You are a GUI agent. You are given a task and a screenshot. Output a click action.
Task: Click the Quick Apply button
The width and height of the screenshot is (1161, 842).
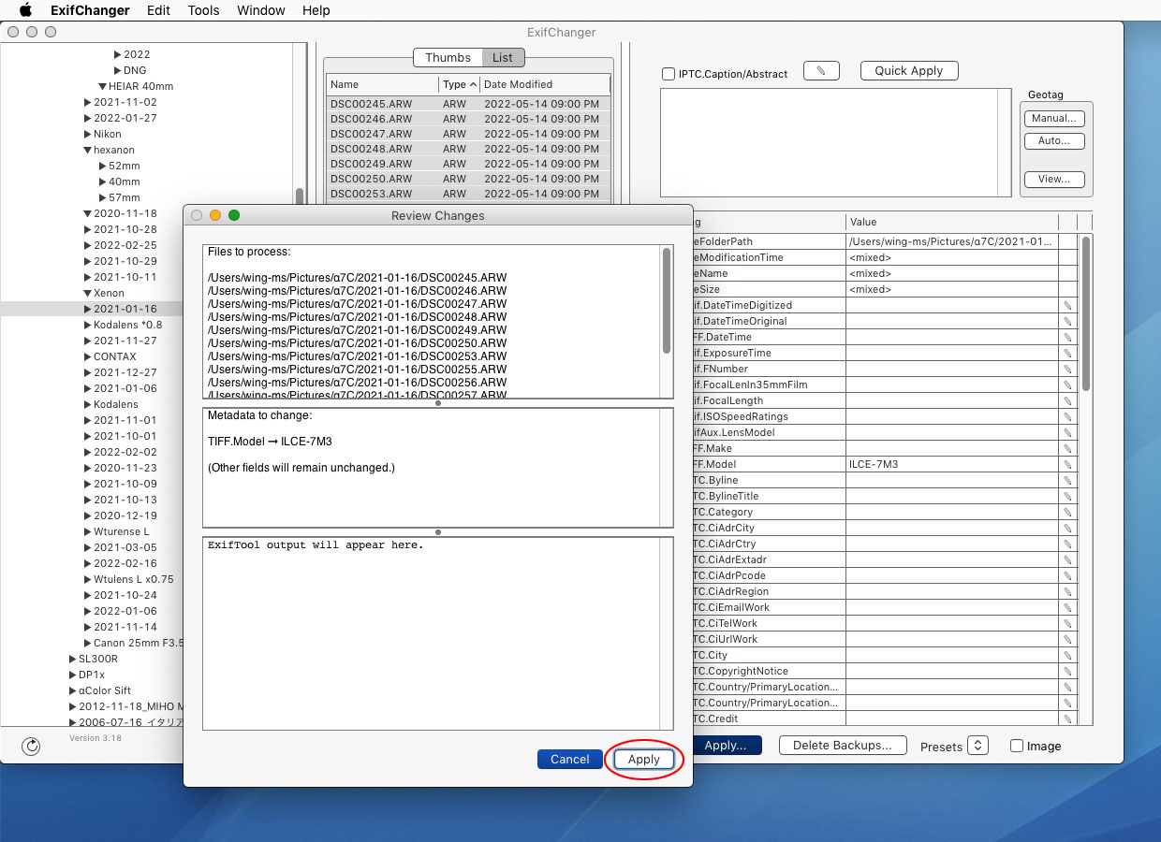(x=909, y=71)
